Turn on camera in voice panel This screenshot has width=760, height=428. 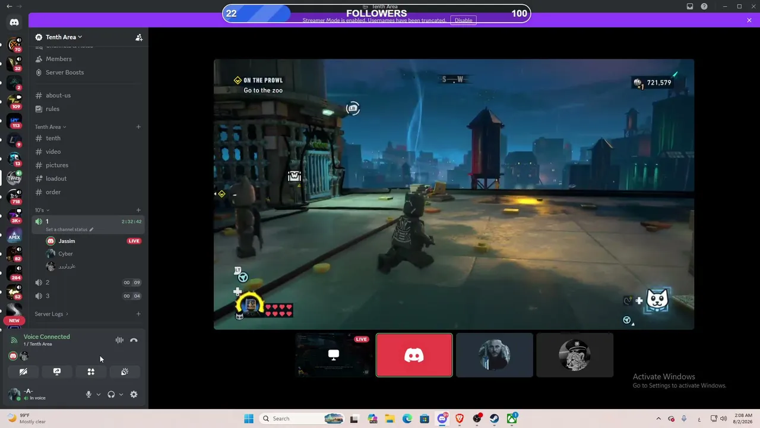pyautogui.click(x=23, y=372)
